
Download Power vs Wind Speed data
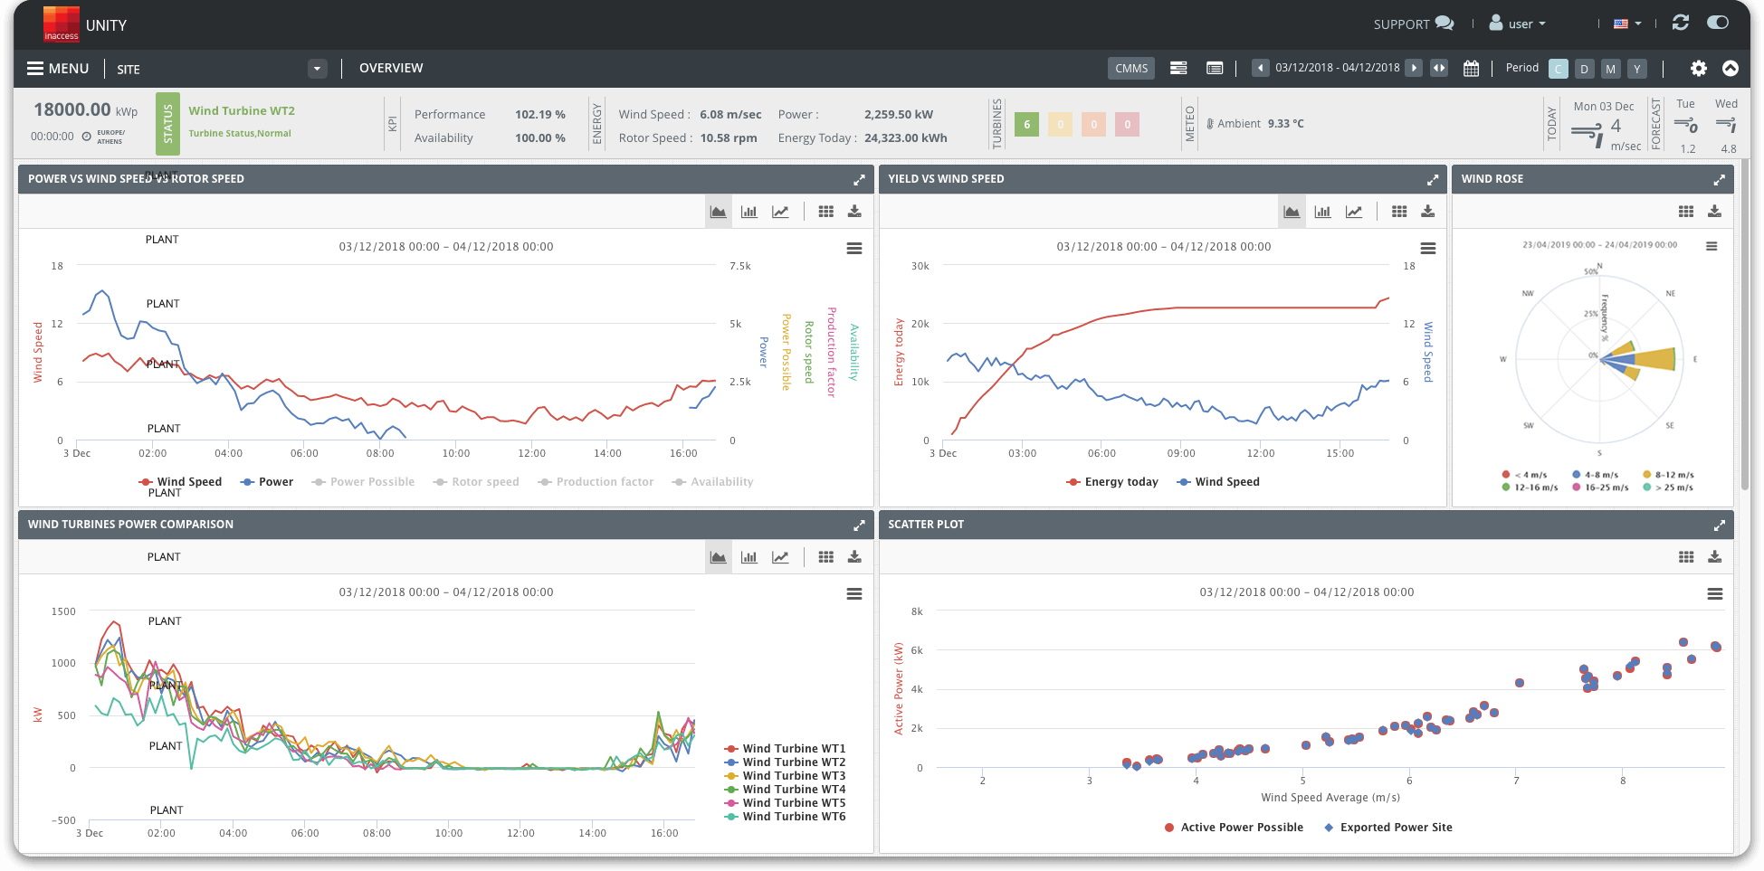click(x=854, y=212)
